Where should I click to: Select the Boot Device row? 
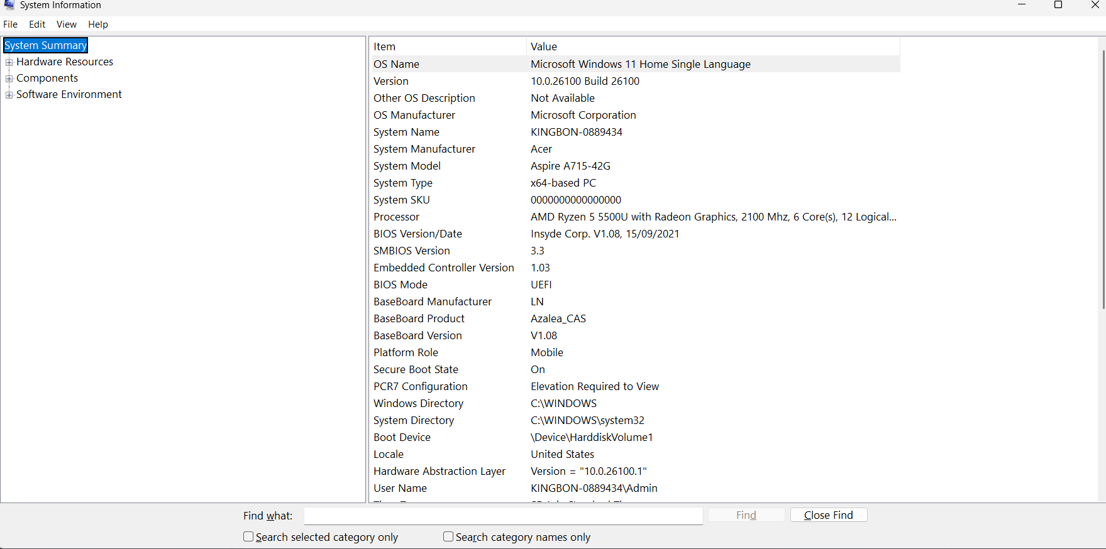(636, 437)
